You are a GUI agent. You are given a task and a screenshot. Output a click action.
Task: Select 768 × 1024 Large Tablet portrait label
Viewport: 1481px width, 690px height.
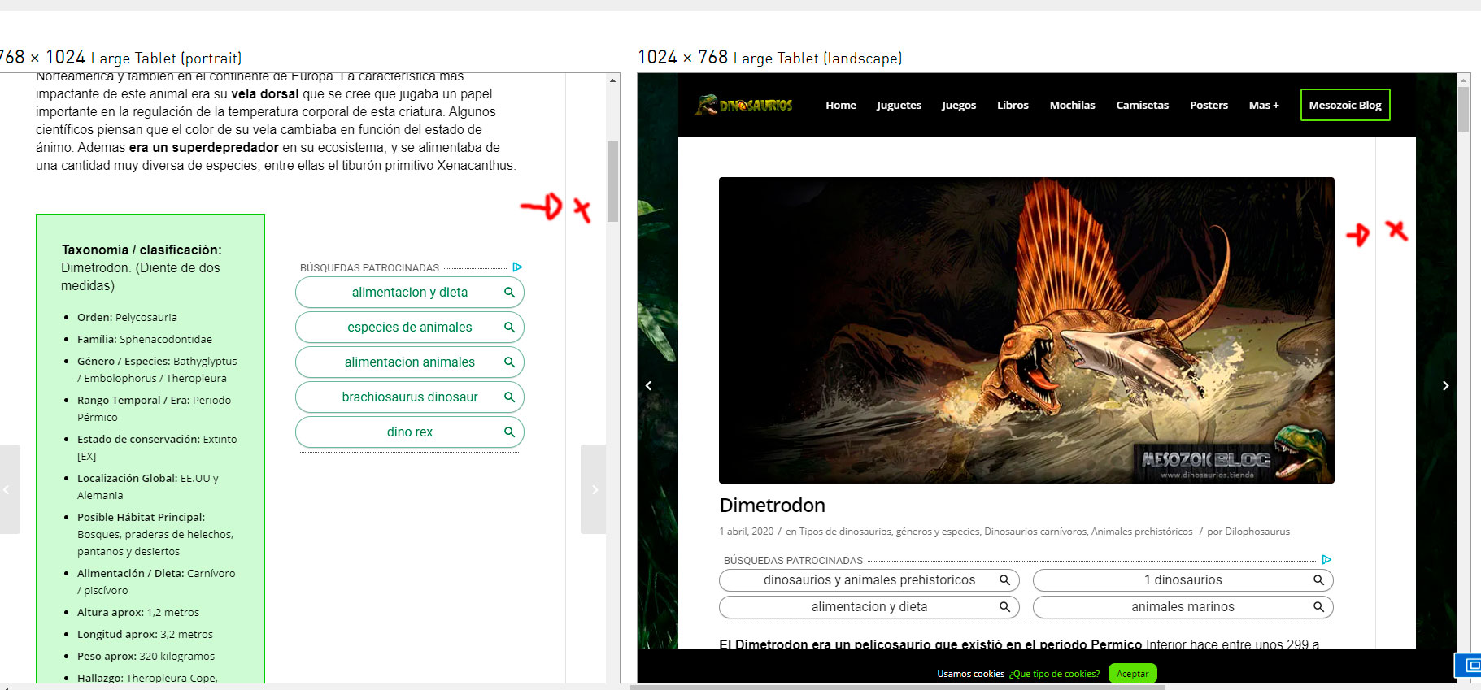[120, 58]
